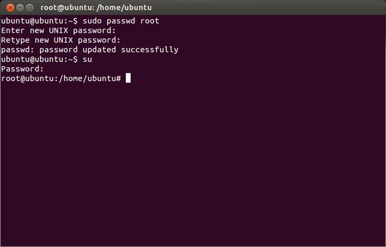Click the ubuntu@ubuntu:~$ prompt before su

click(39, 59)
